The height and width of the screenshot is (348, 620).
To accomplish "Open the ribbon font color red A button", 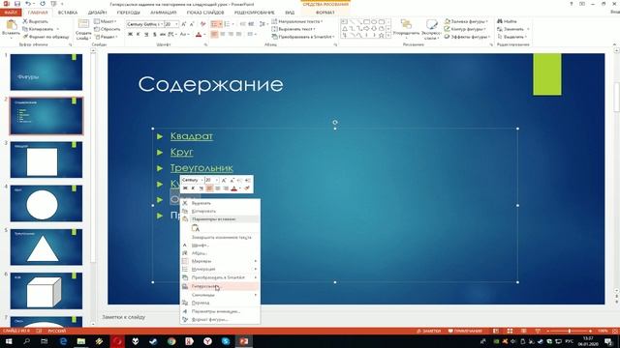I will coord(199,35).
